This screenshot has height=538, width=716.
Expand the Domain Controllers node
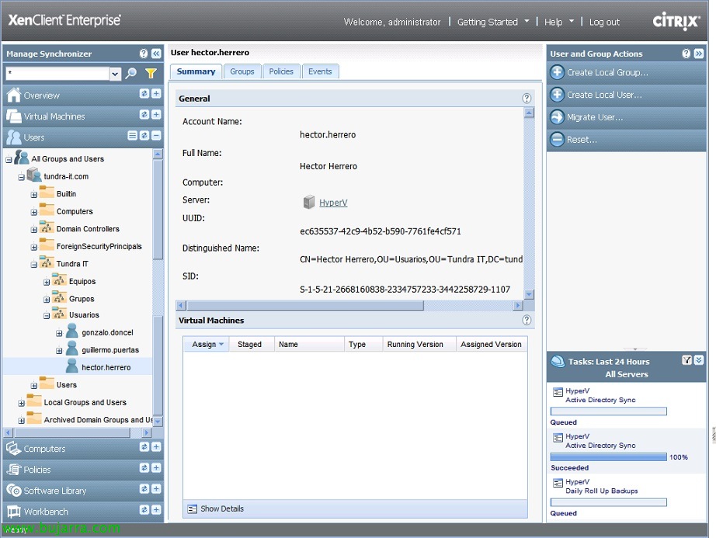click(34, 230)
